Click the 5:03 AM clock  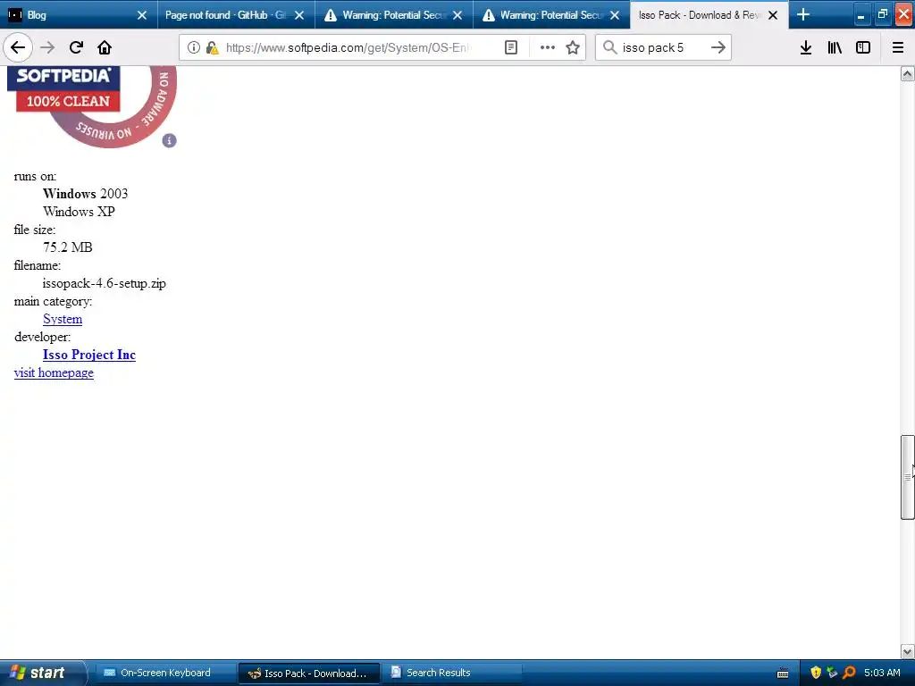point(882,673)
